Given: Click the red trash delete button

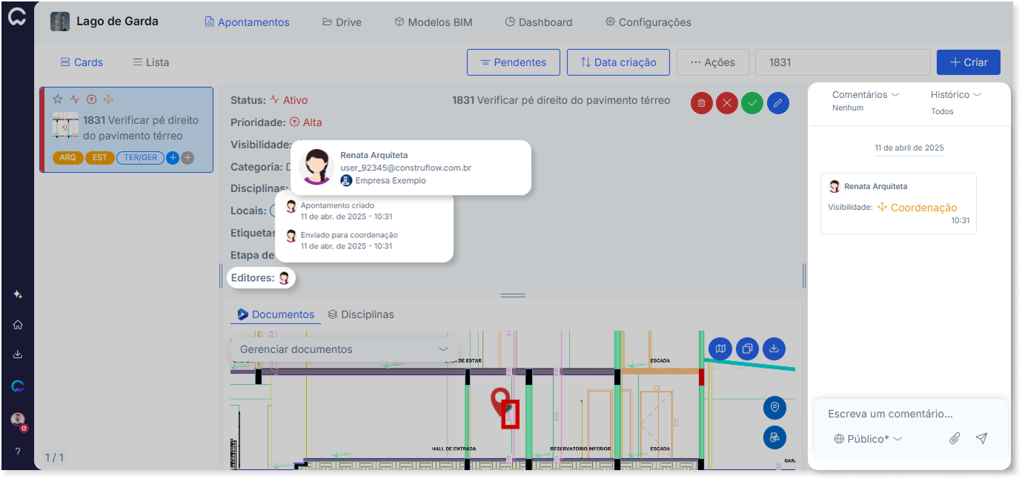Looking at the screenshot, I should pos(702,103).
